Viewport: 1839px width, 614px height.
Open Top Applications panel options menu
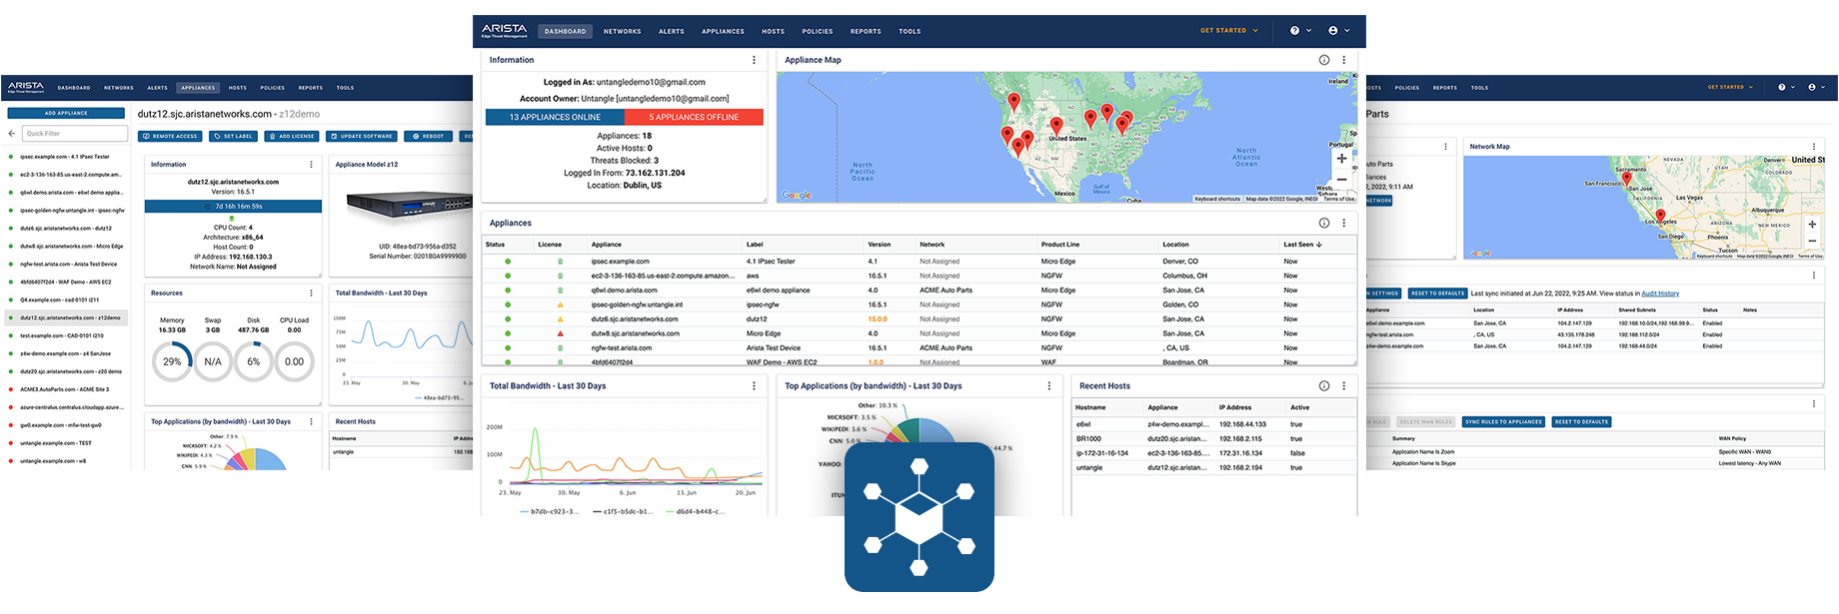click(1048, 385)
